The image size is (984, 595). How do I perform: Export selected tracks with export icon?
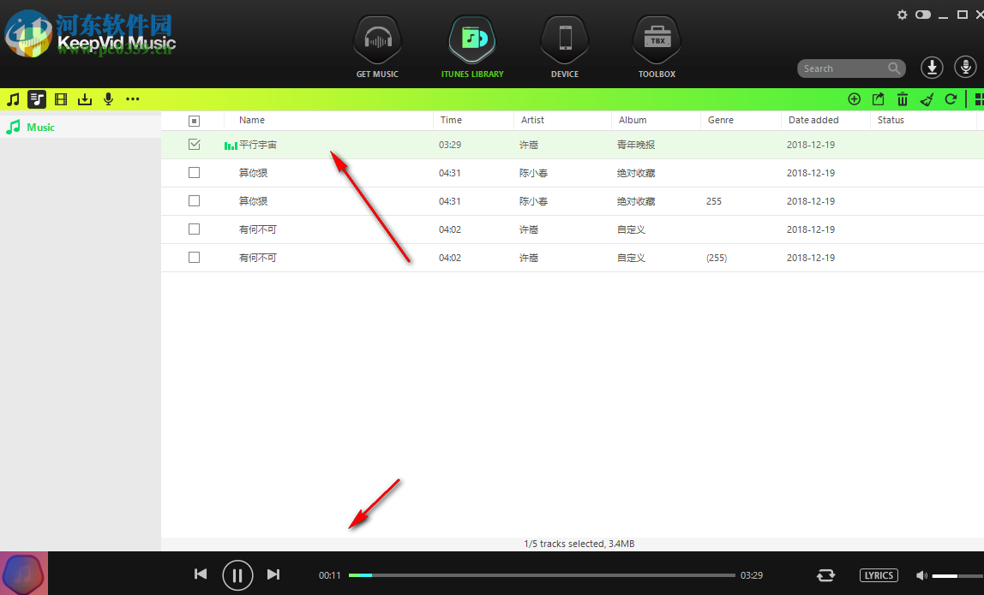[878, 99]
